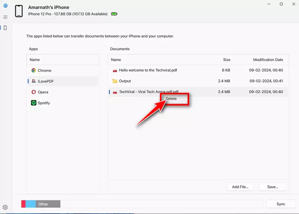Click the iLovePDF app icon
Viewport: 299px width, 214px height.
34,81
